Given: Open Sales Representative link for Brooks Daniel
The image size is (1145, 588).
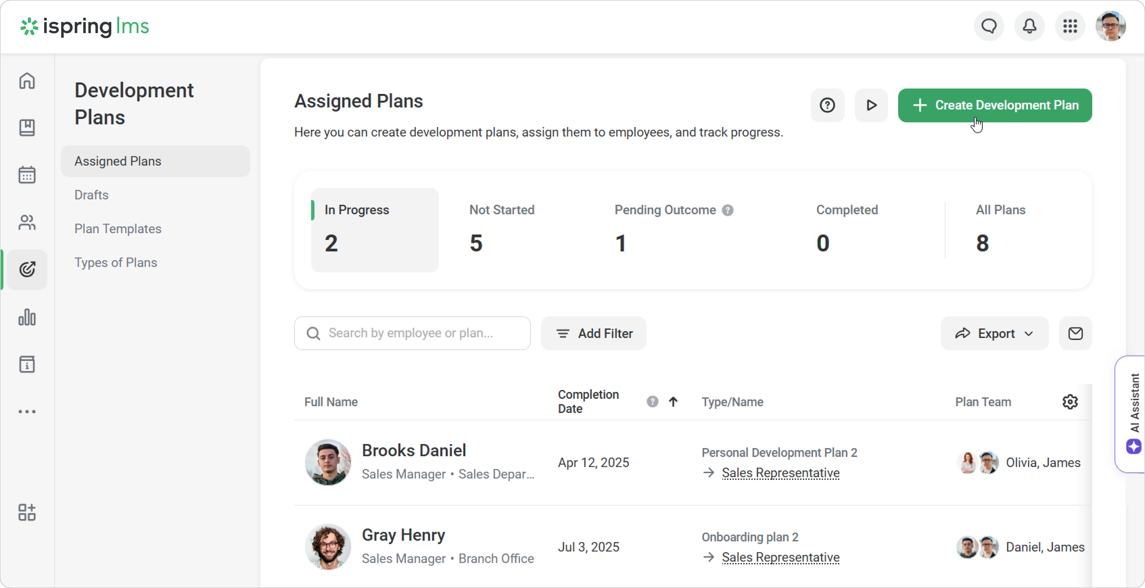Looking at the screenshot, I should (x=780, y=472).
